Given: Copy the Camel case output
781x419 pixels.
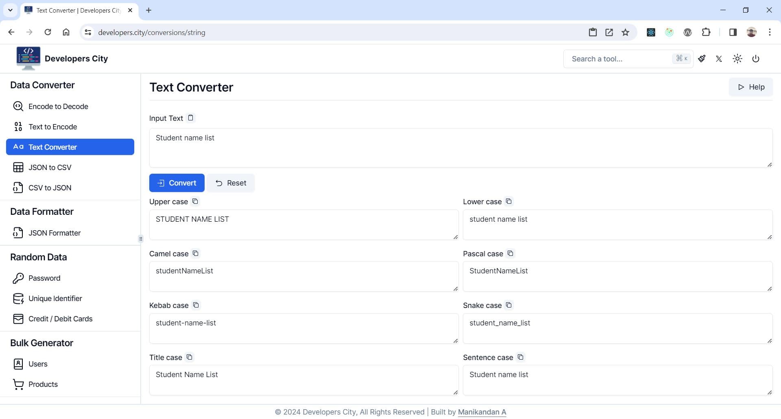Looking at the screenshot, I should click(x=196, y=253).
